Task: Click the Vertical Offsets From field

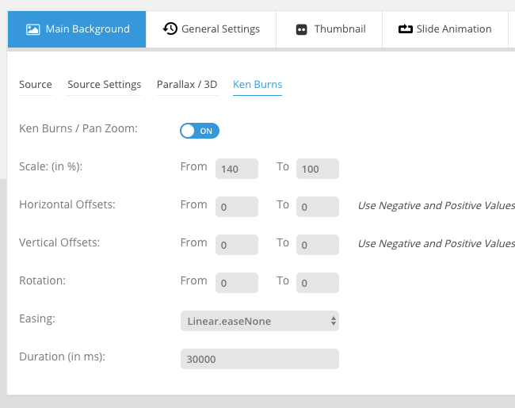Action: coord(237,245)
